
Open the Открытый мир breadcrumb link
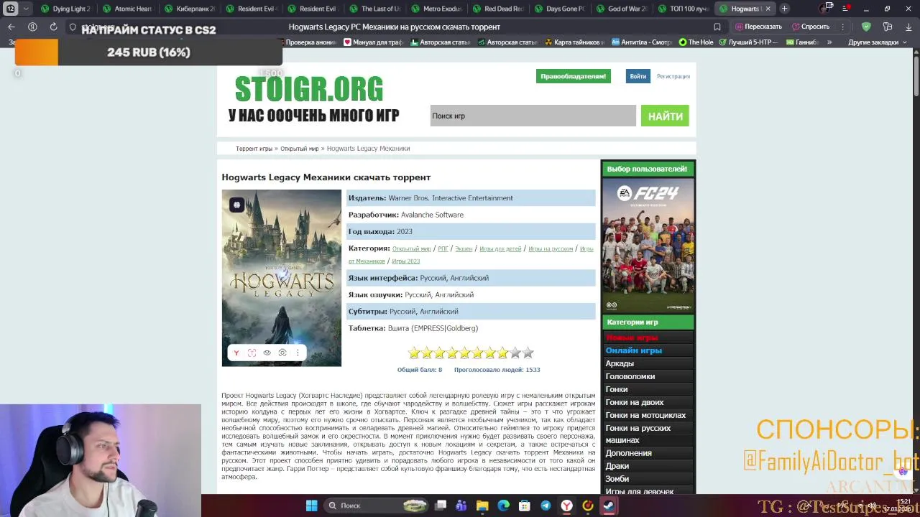pos(299,149)
